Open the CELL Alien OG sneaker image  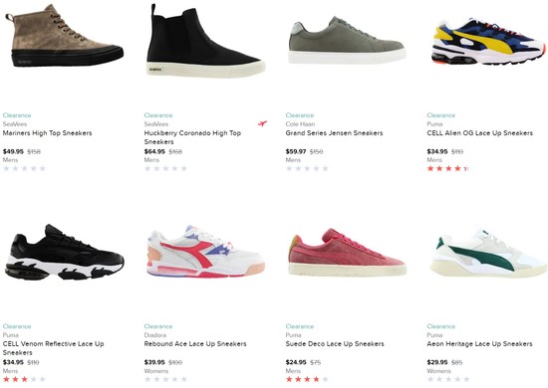[x=488, y=41]
